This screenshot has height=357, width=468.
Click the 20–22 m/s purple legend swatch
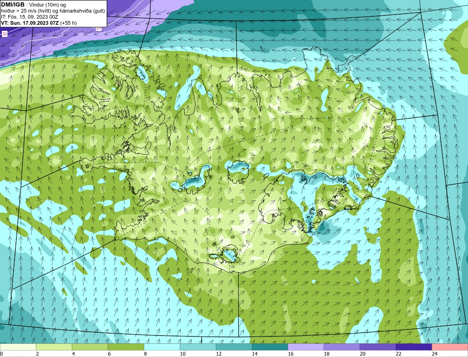(378, 347)
